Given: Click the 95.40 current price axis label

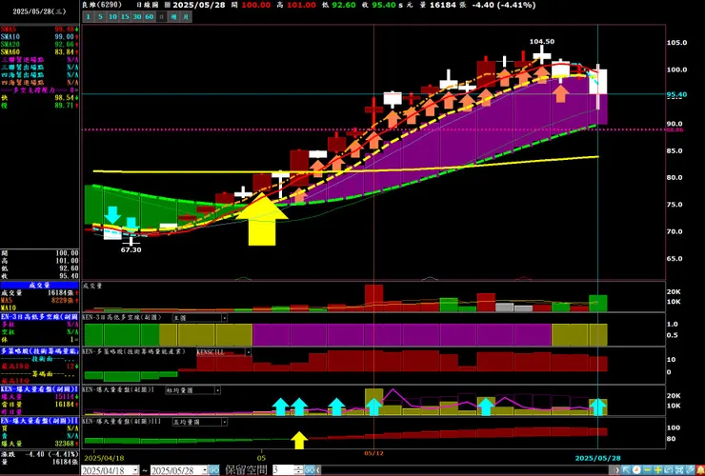Looking at the screenshot, I should [x=676, y=95].
